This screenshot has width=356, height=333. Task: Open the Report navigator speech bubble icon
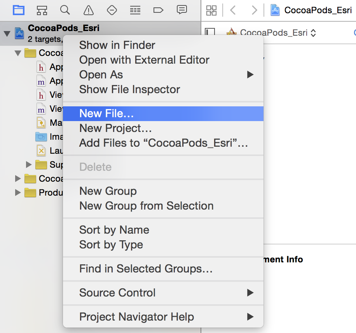coord(181,10)
